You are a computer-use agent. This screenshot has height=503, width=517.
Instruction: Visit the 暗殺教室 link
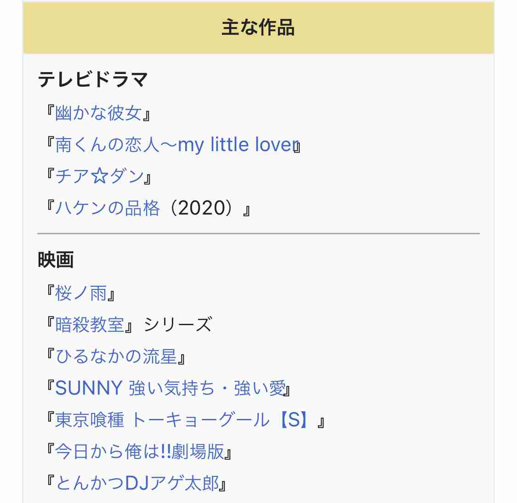click(89, 325)
